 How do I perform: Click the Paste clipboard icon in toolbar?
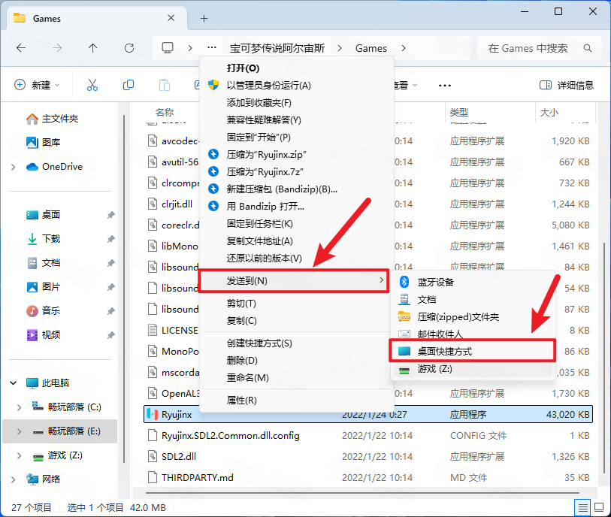(165, 85)
